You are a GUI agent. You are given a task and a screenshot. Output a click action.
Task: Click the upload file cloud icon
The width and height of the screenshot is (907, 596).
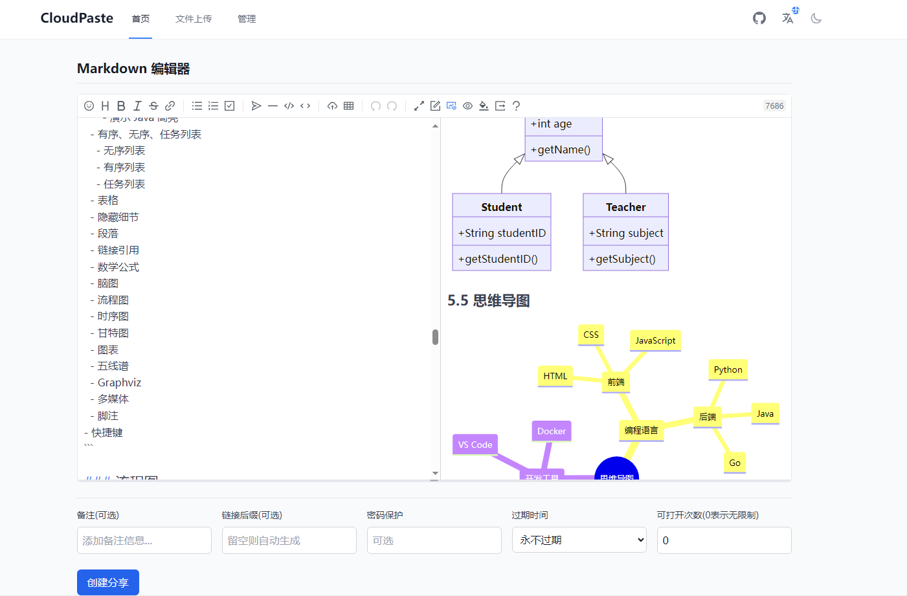coord(332,106)
